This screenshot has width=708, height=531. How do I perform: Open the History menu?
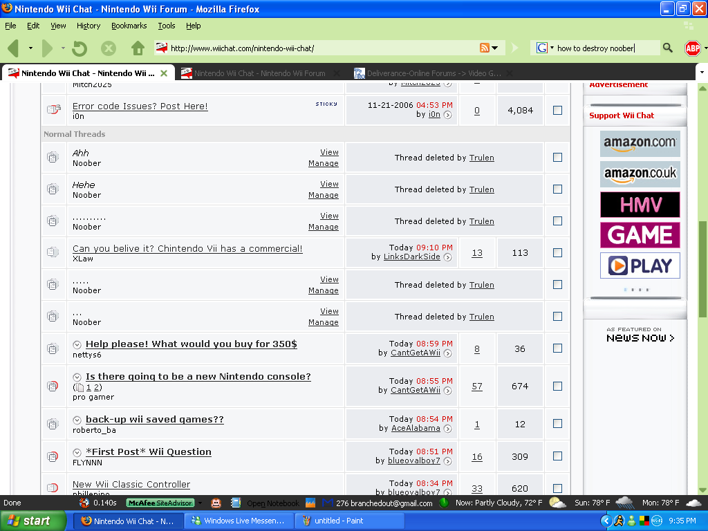[88, 26]
